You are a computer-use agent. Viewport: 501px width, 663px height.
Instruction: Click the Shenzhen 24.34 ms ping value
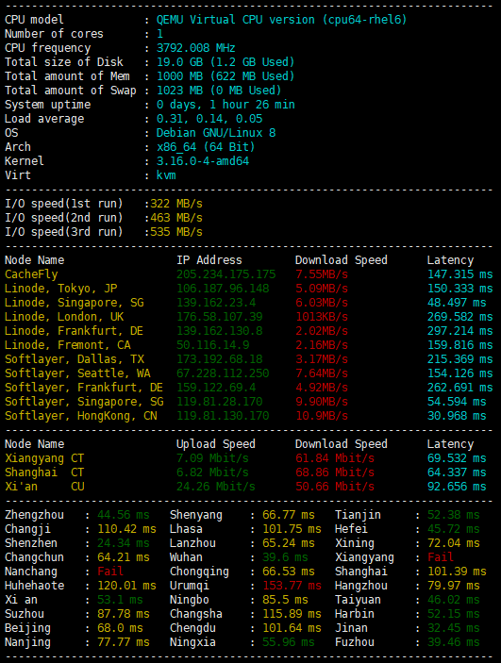coord(124,543)
